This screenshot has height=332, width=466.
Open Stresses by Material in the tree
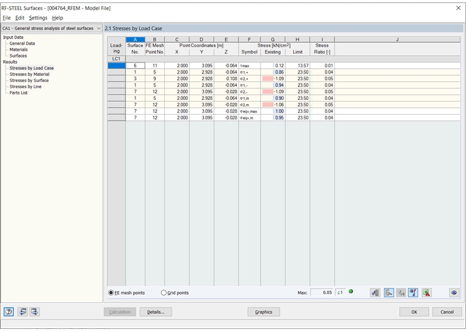coord(29,74)
